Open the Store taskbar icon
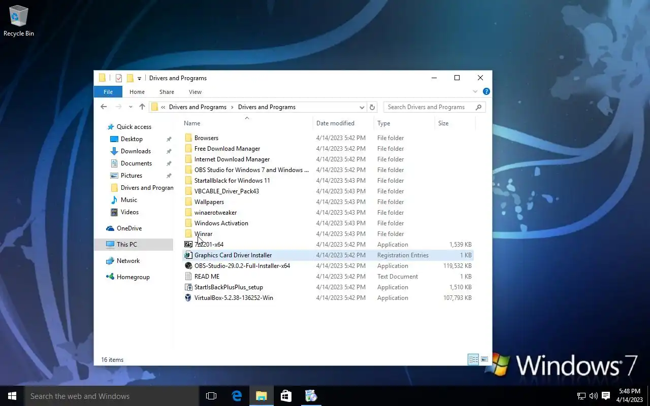This screenshot has height=406, width=650. tap(286, 396)
